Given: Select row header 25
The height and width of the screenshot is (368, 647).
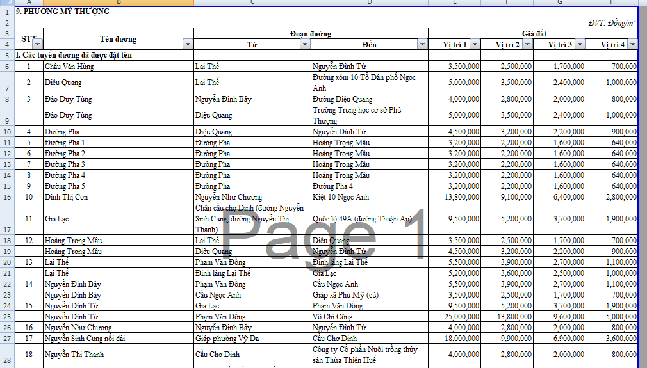Looking at the screenshot, I should pyautogui.click(x=7, y=317).
